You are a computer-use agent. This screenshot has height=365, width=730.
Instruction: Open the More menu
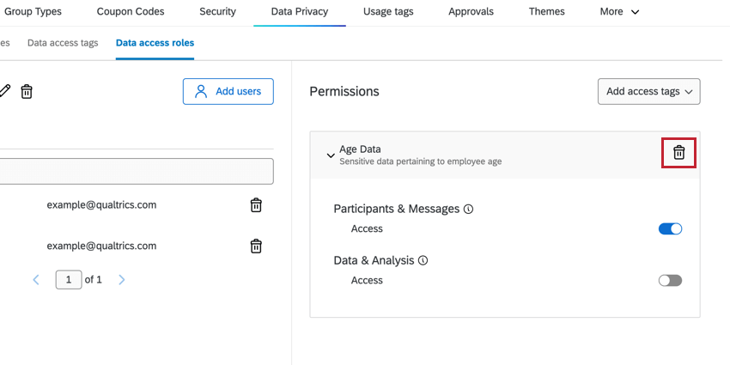tap(619, 12)
